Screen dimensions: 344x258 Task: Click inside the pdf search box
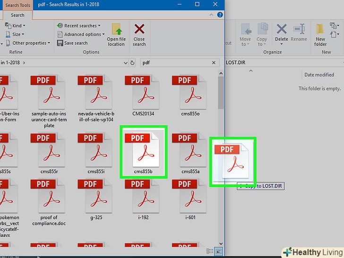click(175, 63)
